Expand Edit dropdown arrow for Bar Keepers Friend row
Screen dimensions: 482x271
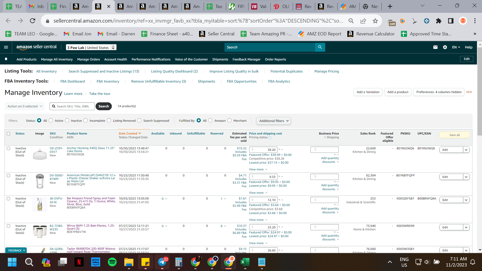tap(466, 200)
